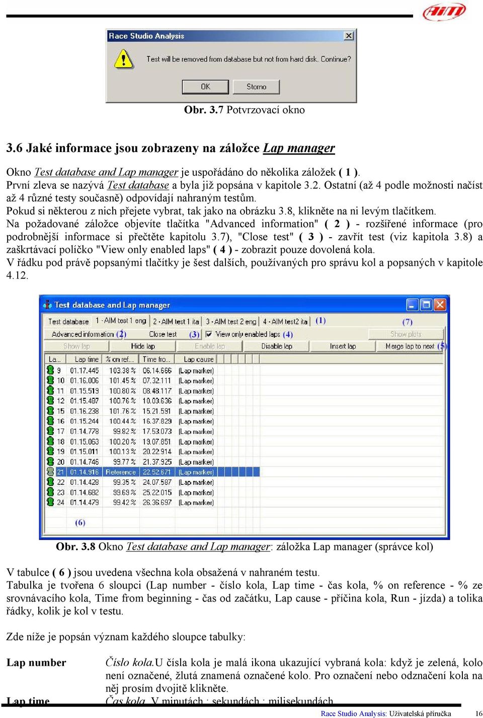
Task: Click the warning icon in Race Studio Analysis dialog
Action: pyautogui.click(x=123, y=58)
